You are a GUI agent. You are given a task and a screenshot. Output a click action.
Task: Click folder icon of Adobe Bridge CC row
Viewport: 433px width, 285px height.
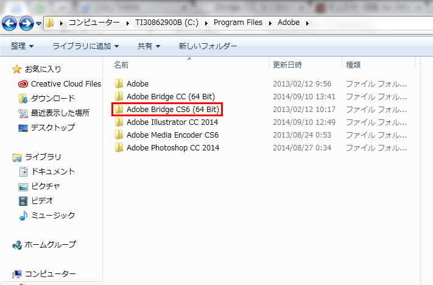click(x=119, y=96)
